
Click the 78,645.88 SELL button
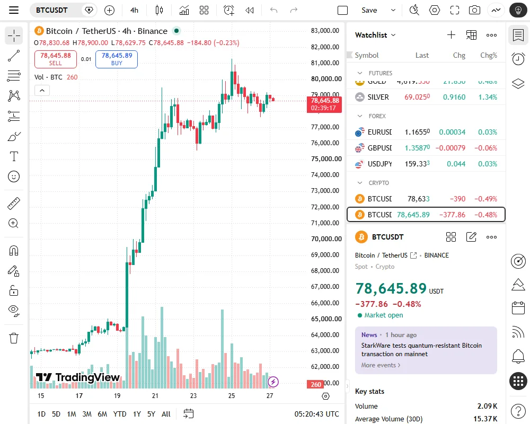[56, 59]
